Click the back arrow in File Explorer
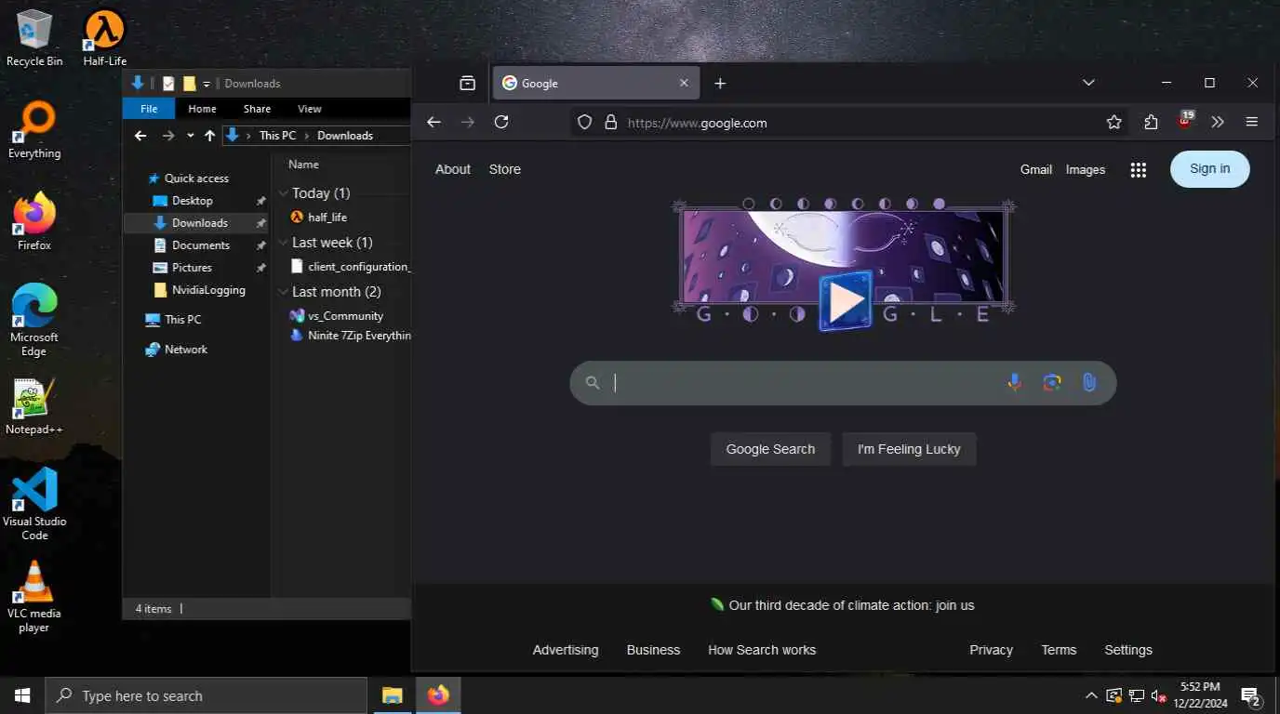Screen dimensions: 1280x714 pos(140,136)
